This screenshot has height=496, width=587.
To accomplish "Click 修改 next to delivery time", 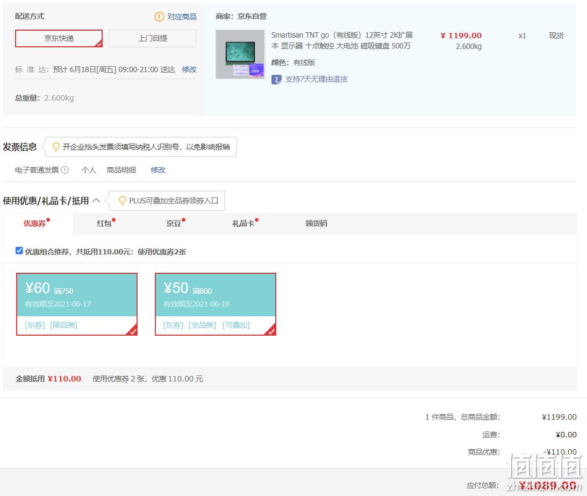I will 189,69.
